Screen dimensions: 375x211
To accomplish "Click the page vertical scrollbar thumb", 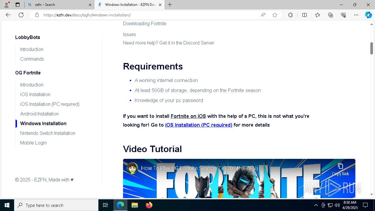I will click(371, 48).
